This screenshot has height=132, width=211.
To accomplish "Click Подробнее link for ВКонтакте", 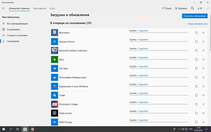I will point(143,31).
